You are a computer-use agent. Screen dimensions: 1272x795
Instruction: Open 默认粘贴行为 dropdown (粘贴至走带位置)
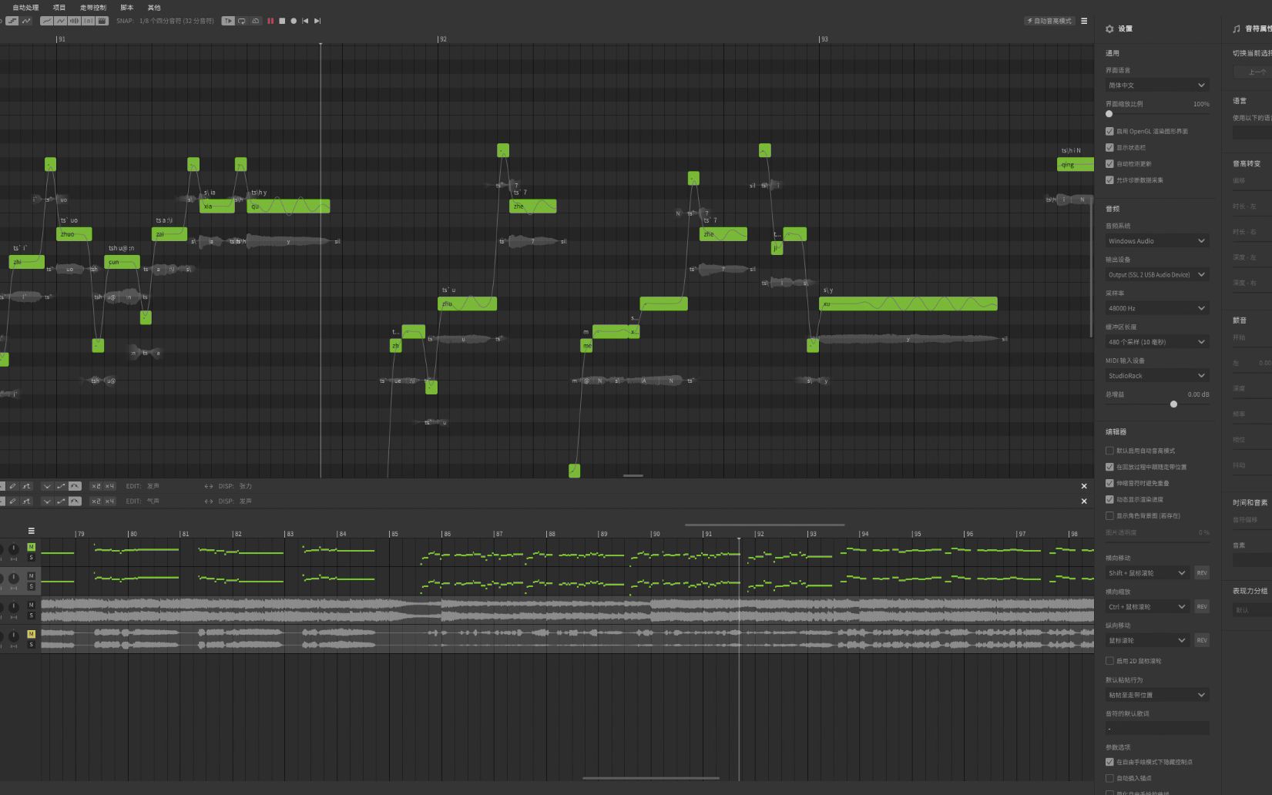pos(1157,694)
